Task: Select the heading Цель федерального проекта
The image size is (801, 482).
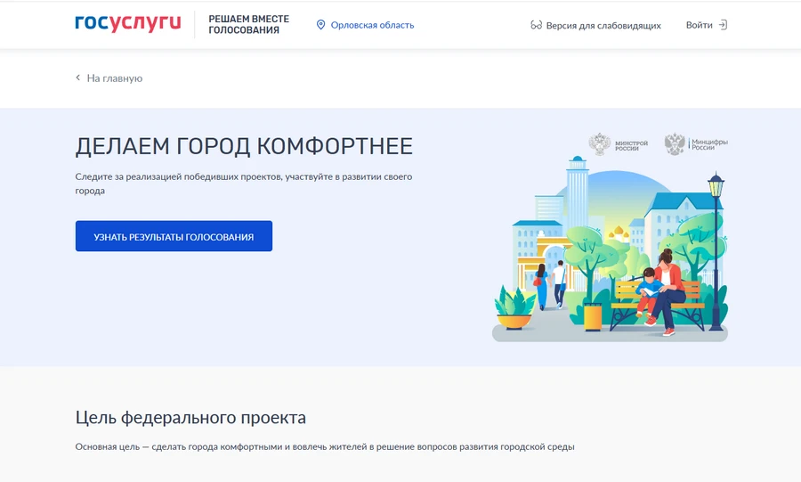Action: click(190, 417)
